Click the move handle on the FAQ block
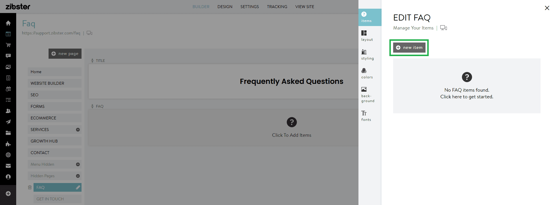553x205 pixels. pos(92,106)
